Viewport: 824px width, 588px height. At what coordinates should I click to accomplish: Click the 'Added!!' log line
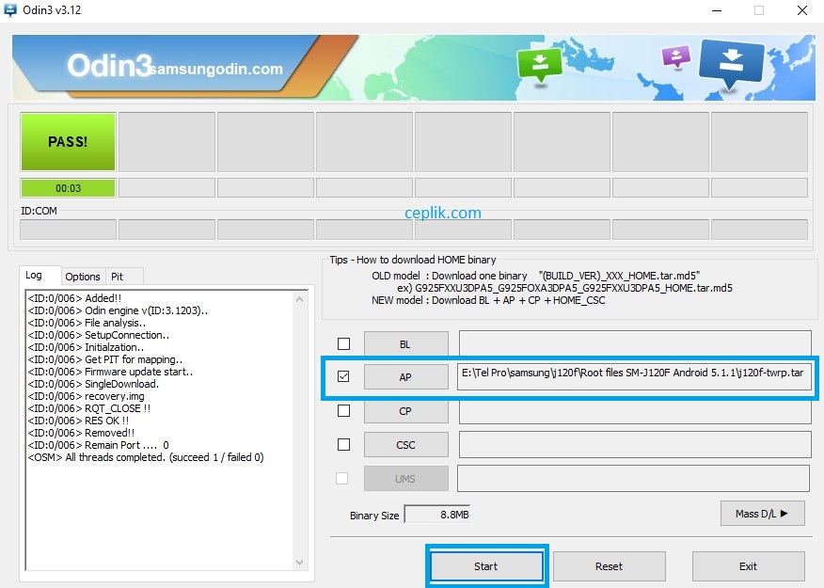(x=74, y=298)
